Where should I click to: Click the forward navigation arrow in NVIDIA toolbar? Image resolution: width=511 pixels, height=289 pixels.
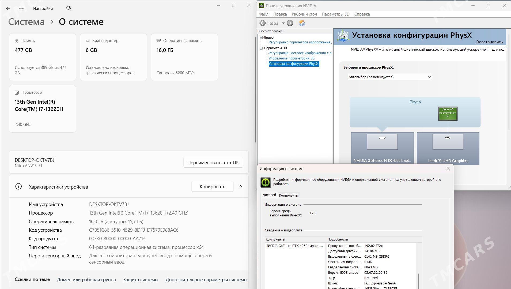click(290, 23)
